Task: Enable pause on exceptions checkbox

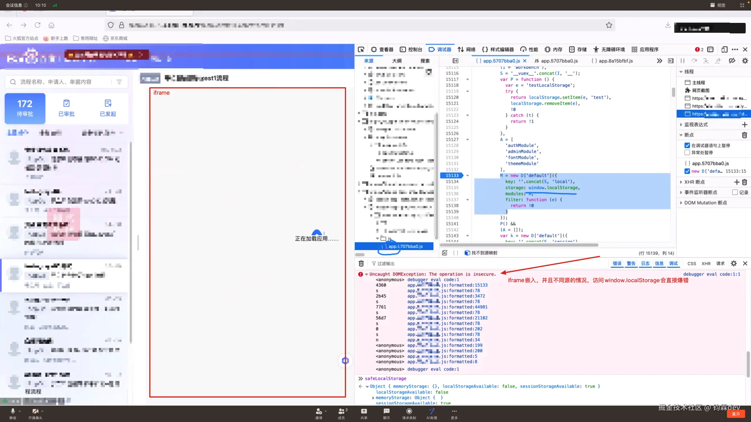Action: (687, 152)
